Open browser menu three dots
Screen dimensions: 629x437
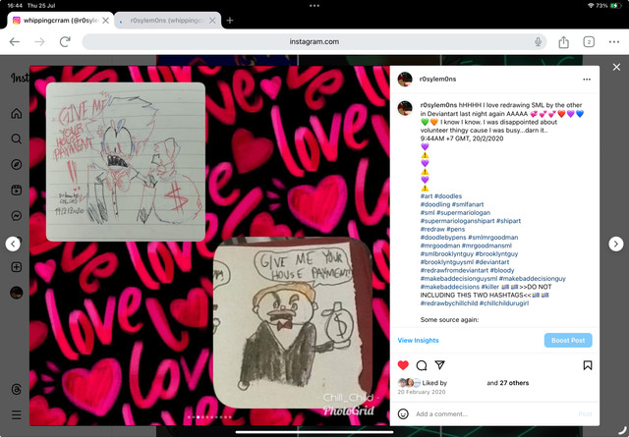(x=614, y=41)
